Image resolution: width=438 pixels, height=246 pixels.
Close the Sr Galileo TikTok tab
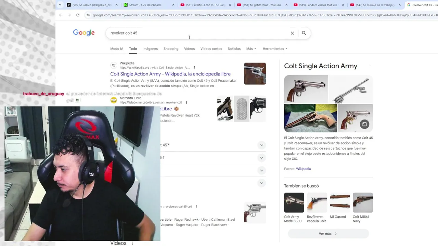[x=116, y=5]
